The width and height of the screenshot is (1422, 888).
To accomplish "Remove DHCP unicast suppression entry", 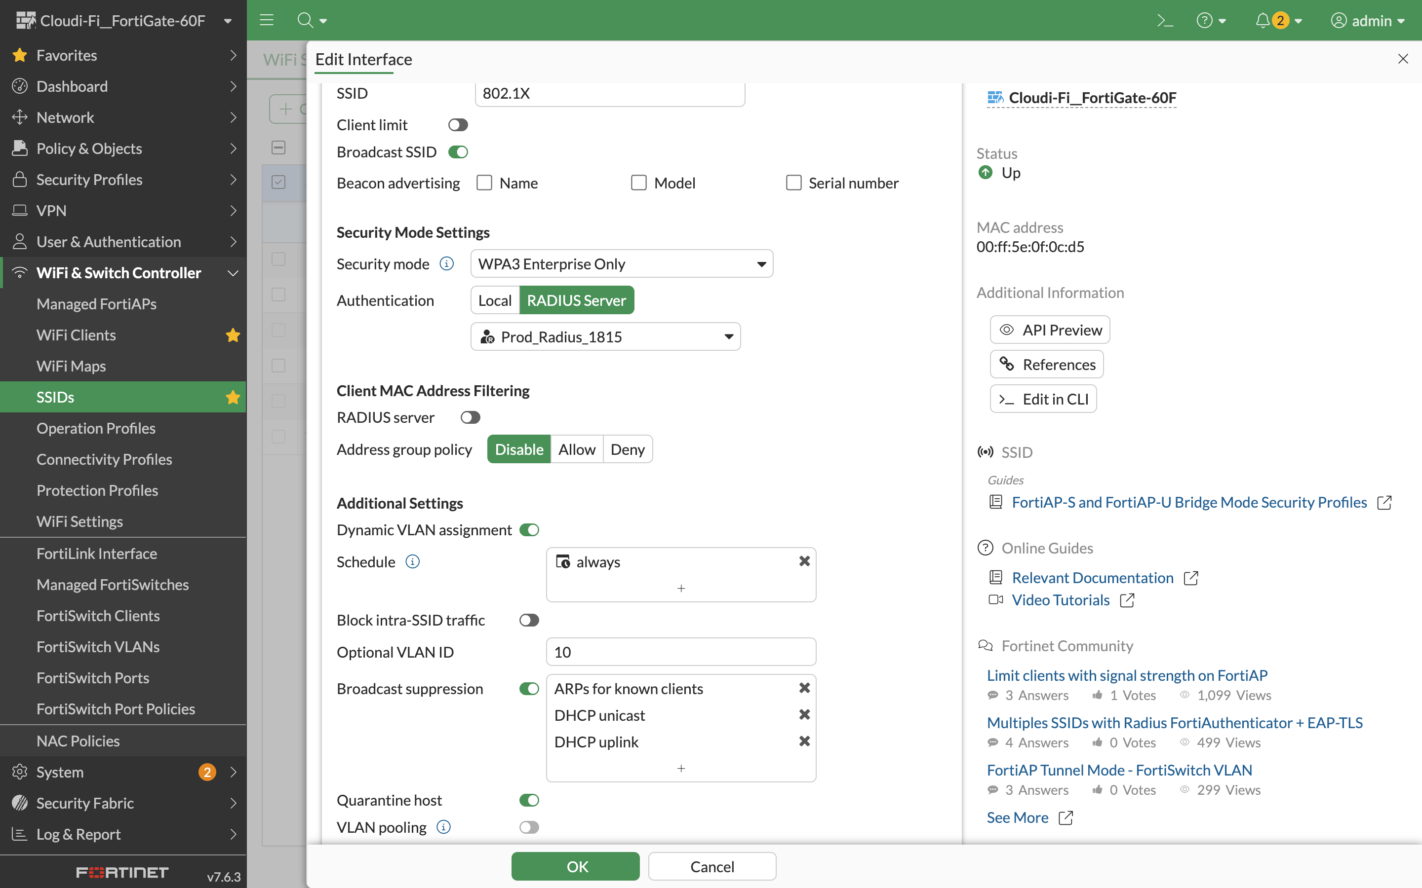I will pyautogui.click(x=804, y=715).
